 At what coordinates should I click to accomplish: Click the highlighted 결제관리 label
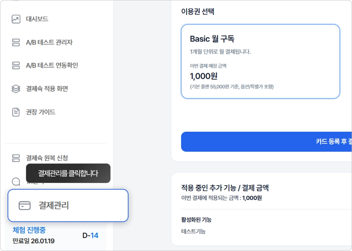[54, 205]
